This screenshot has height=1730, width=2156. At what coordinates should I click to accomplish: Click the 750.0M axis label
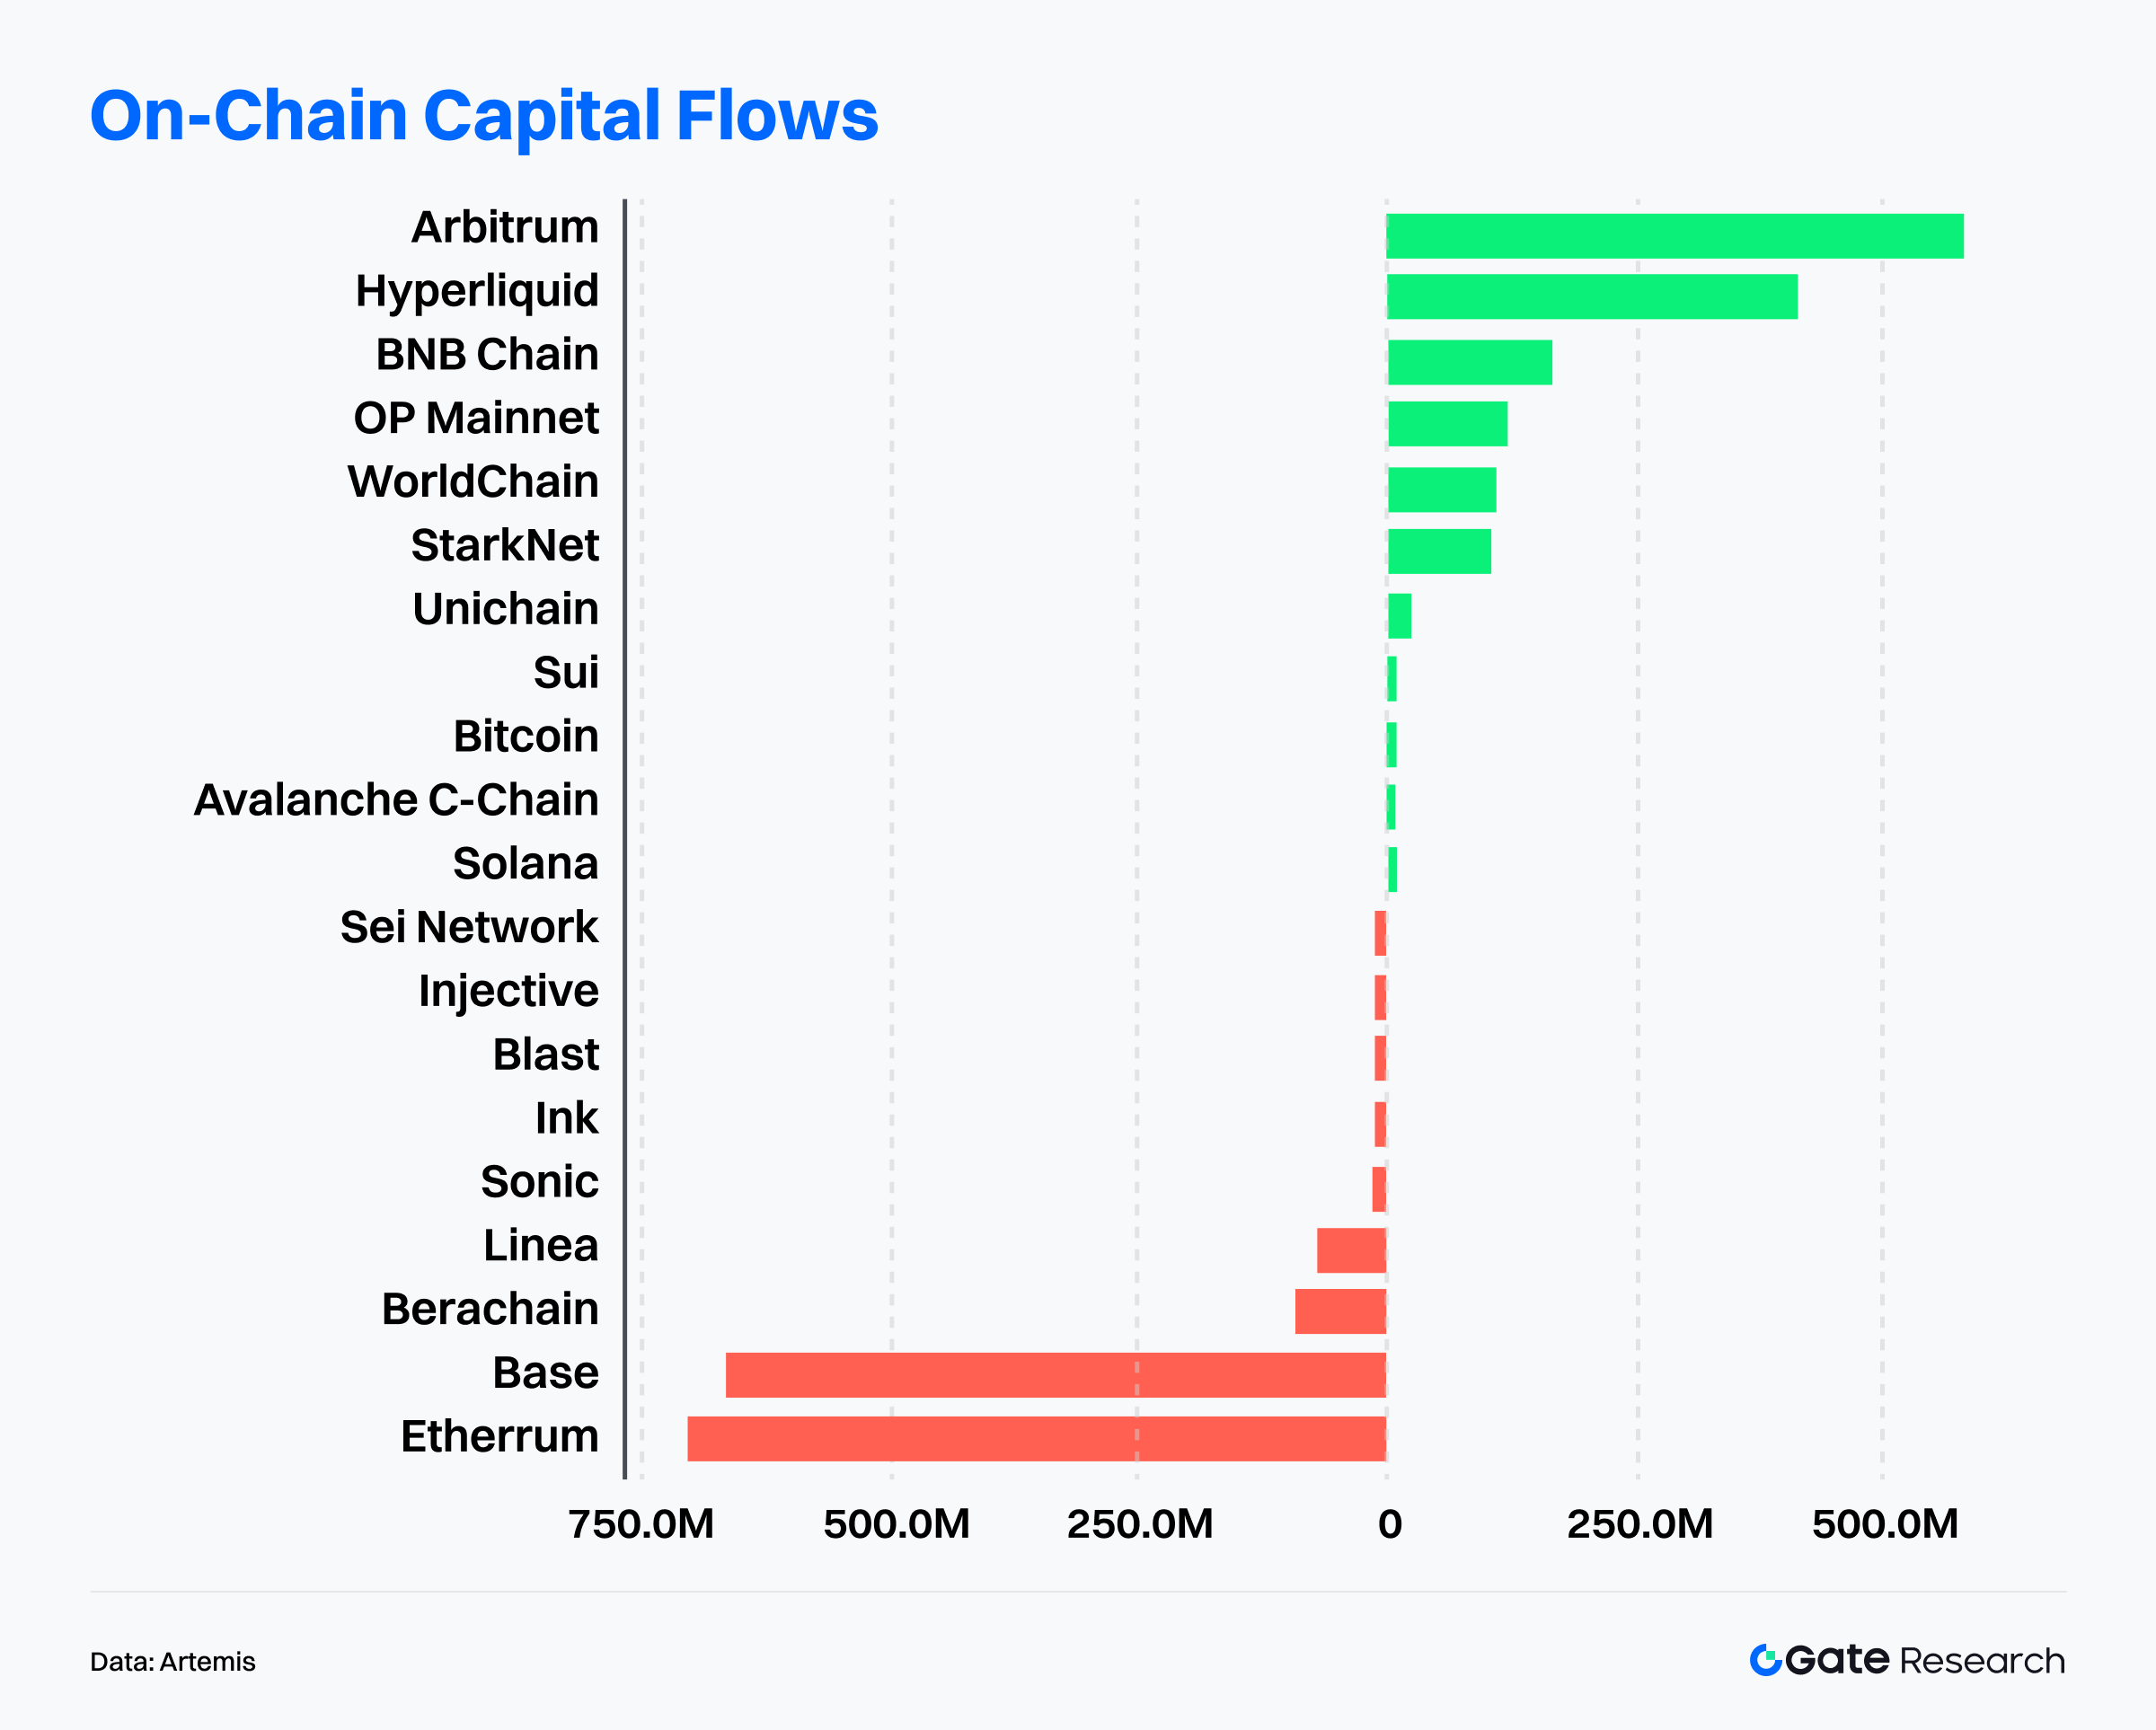(641, 1524)
